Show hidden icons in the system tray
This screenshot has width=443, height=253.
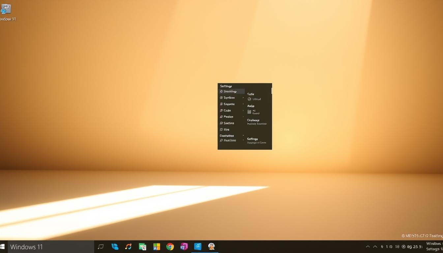[x=368, y=246]
